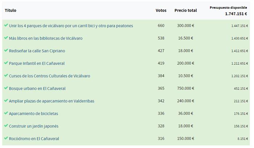This screenshot has width=254, height=148.
Task: Click checkmark next to Ampliar plazas de aparcamiento
Action: click(6, 101)
